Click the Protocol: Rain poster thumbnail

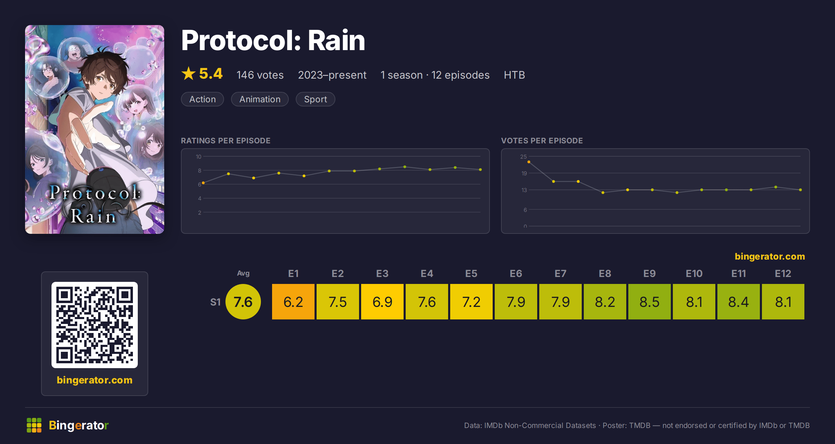(x=95, y=129)
